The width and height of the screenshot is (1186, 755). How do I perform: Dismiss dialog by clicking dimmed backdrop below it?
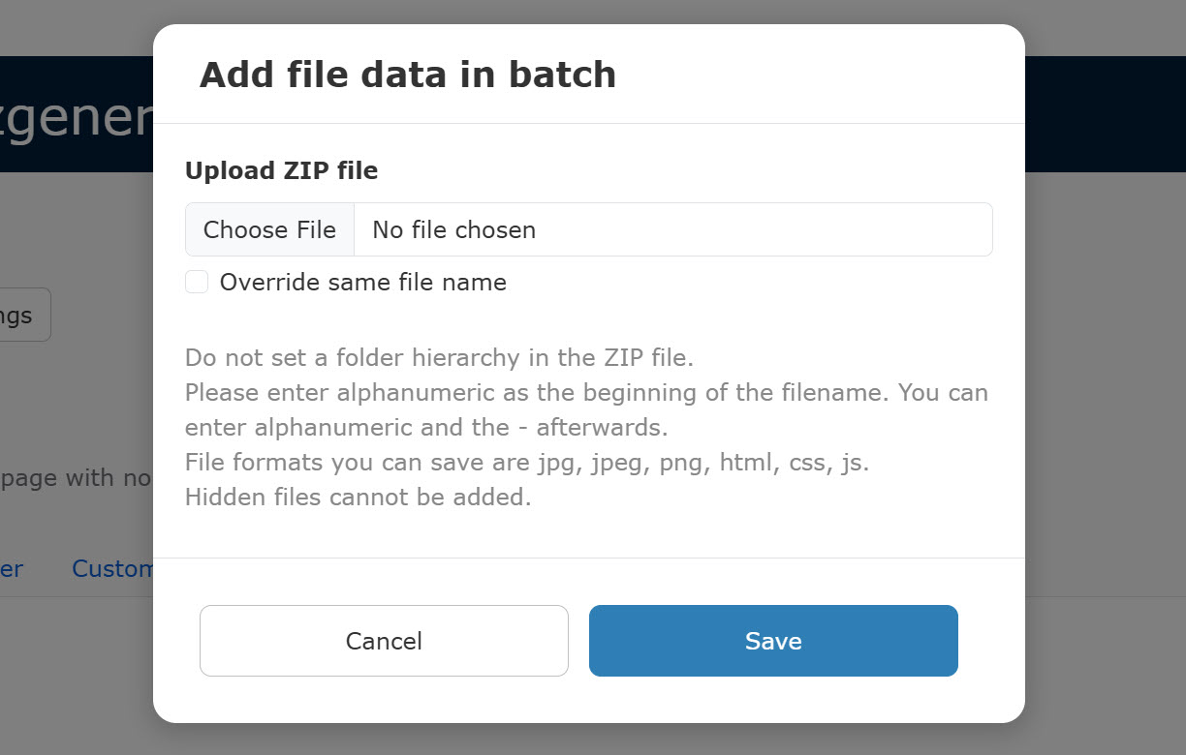593,740
